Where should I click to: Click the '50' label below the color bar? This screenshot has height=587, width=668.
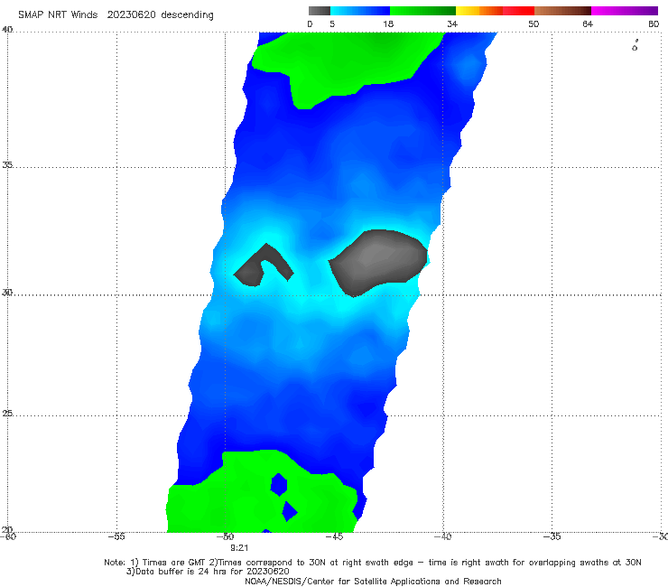[533, 24]
